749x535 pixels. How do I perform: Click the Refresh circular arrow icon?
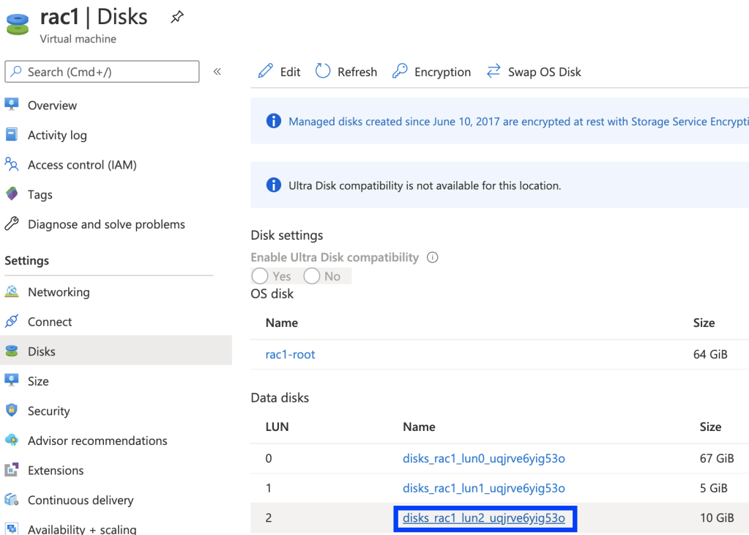tap(323, 71)
